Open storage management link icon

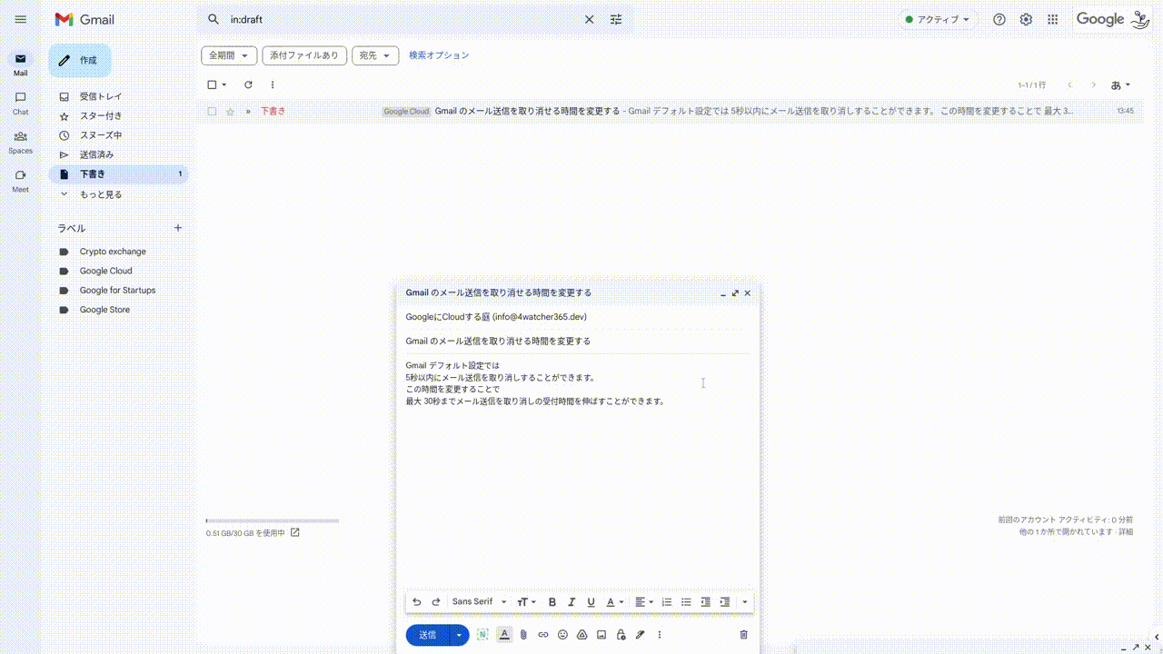pos(294,532)
